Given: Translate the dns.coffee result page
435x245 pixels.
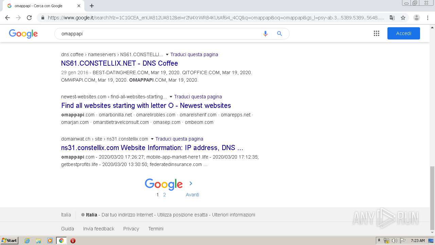Looking at the screenshot, I should [194, 54].
